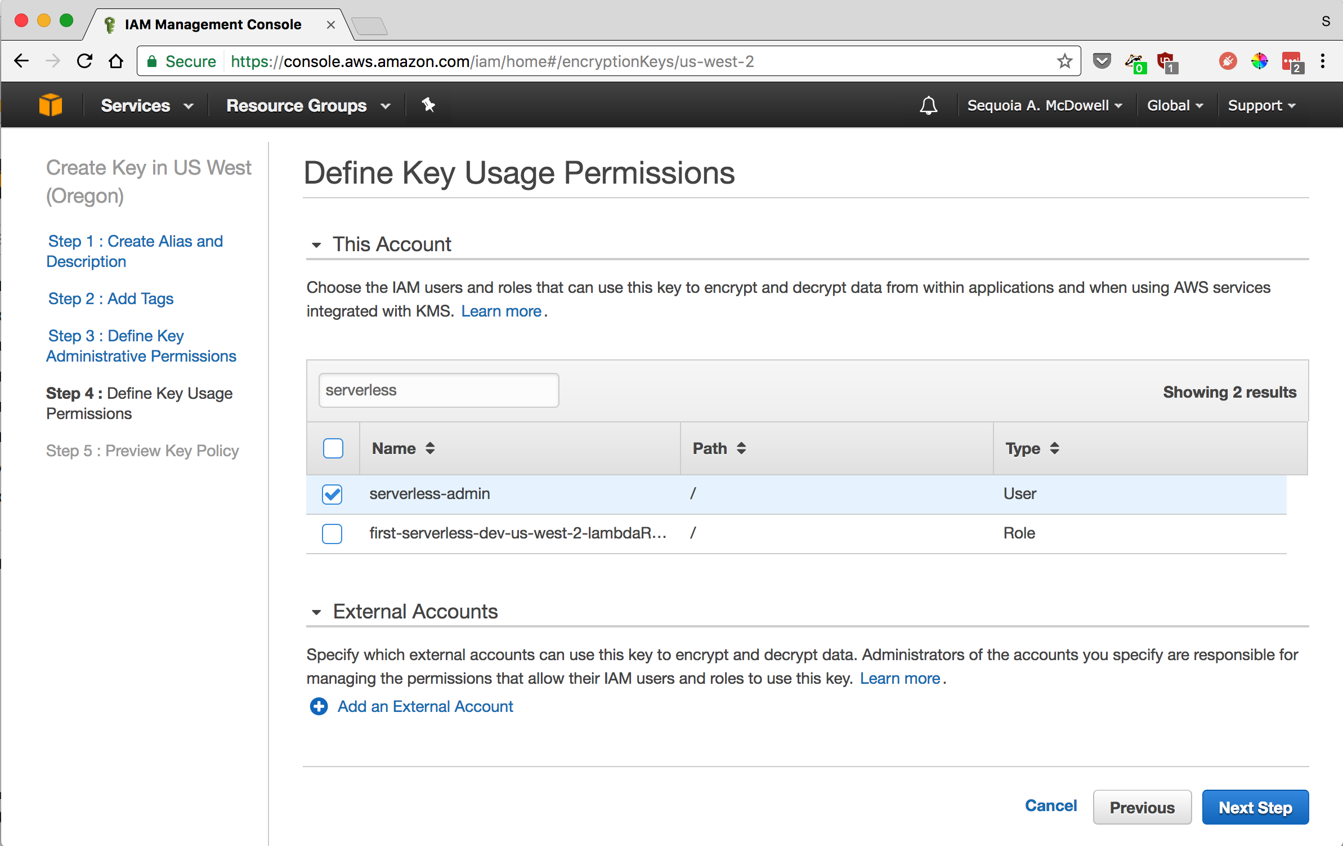Close the IAM Management Console tab

331,25
